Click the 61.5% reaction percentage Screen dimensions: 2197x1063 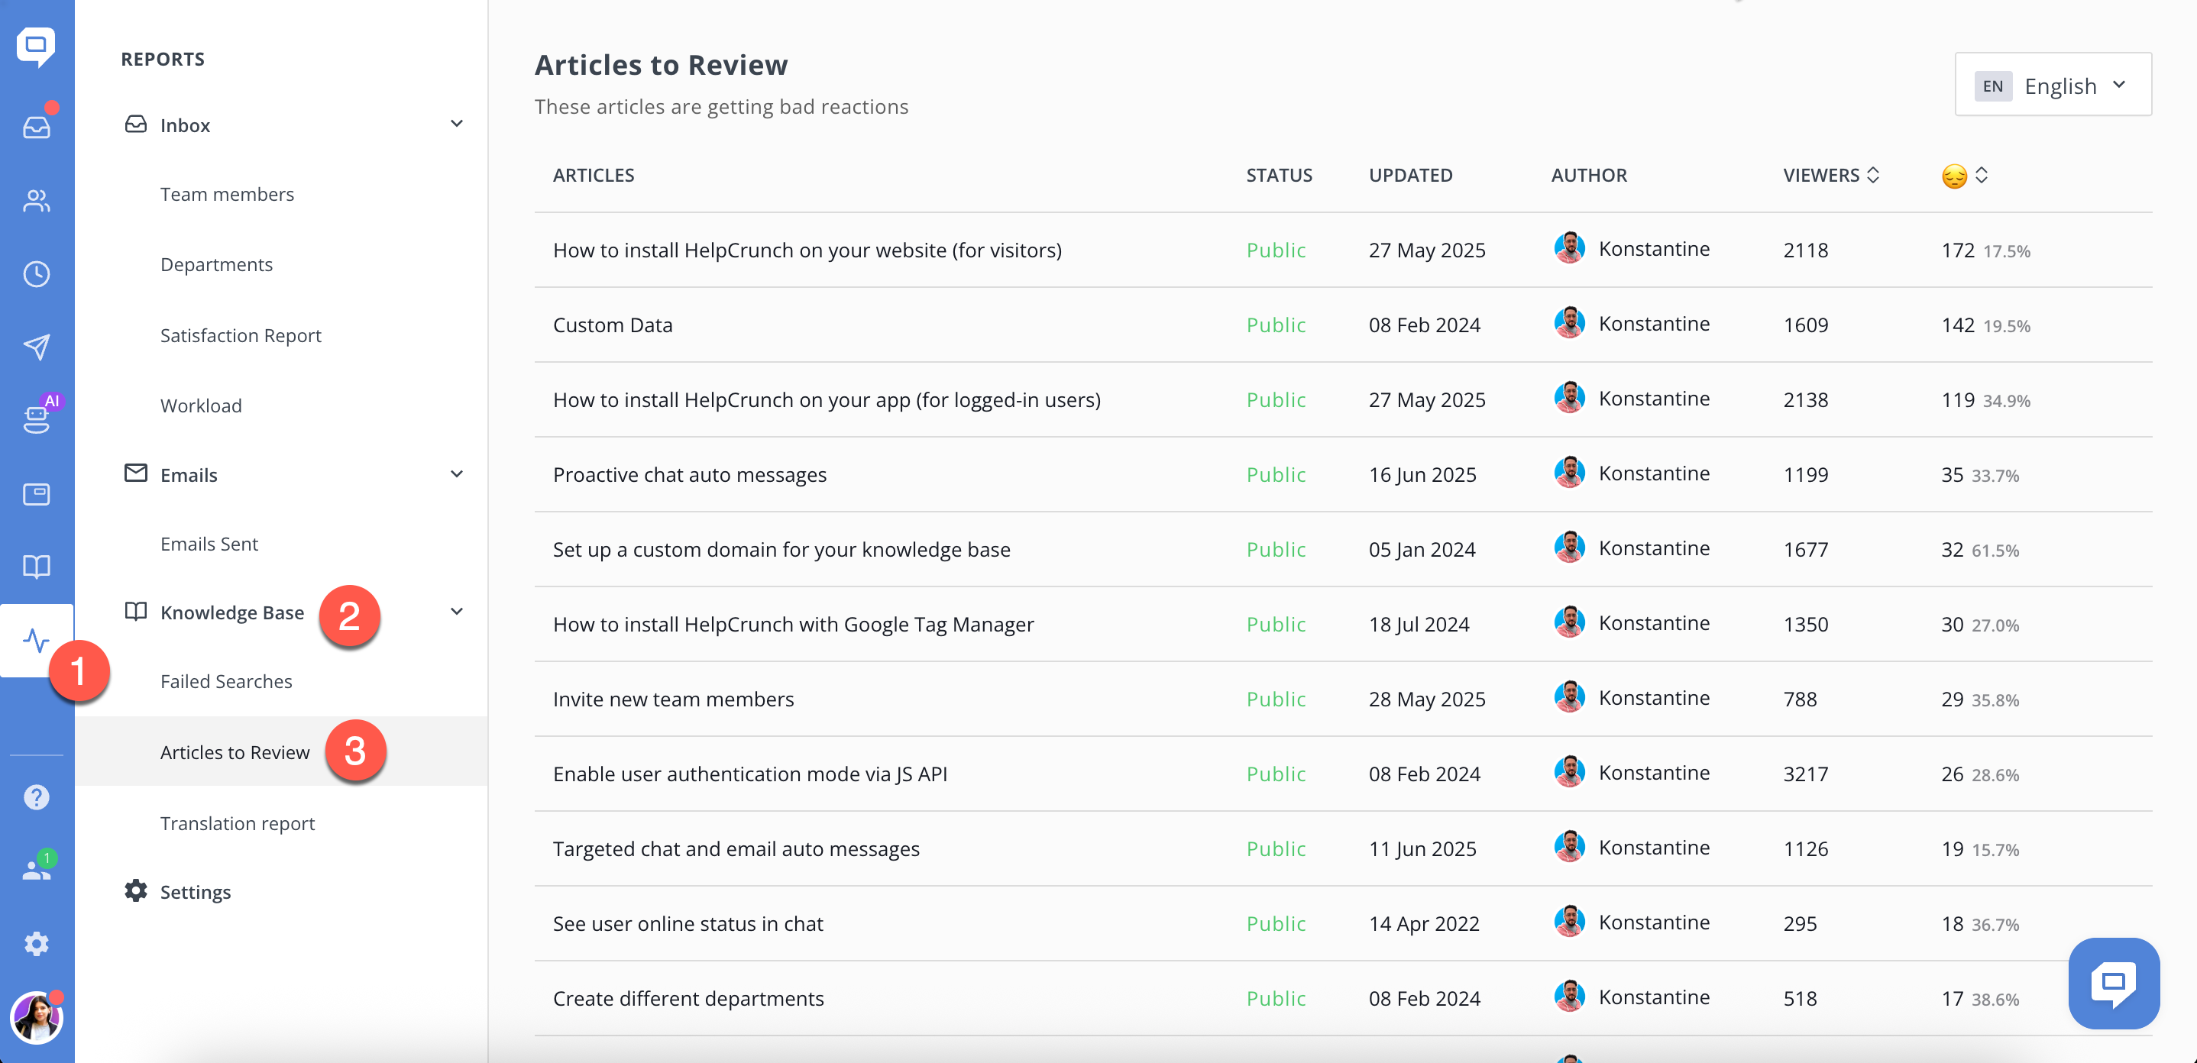(1995, 551)
